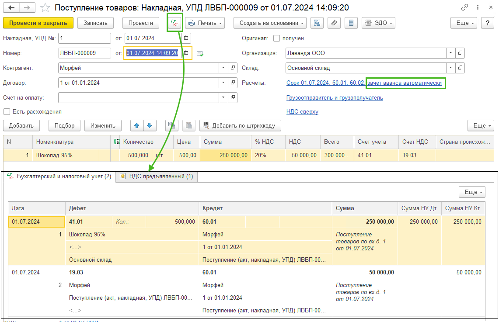Click the Количество cell 500,000
This screenshot has height=322, width=499.
point(136,155)
